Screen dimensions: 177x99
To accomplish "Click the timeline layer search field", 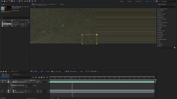I will click(20, 77).
